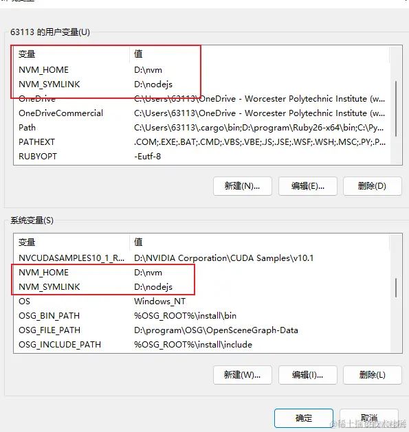Image resolution: width=409 pixels, height=432 pixels.
Task: Click the 编辑(E)... button for user variables
Action: point(308,186)
